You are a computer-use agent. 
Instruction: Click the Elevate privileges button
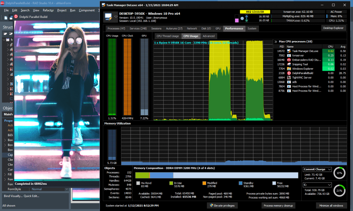click(x=222, y=205)
